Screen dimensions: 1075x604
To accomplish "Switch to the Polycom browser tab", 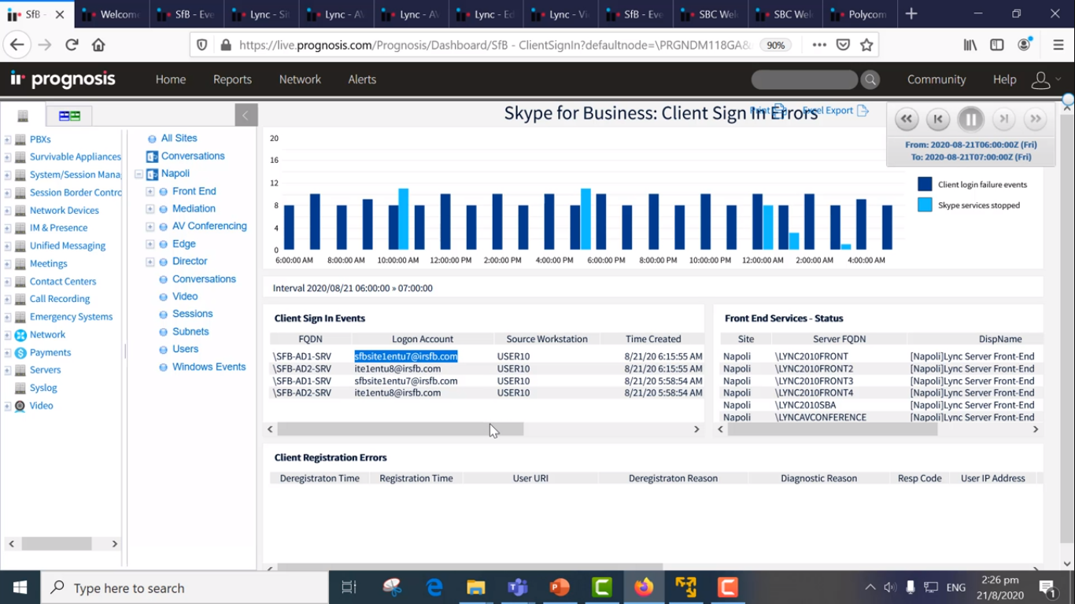I will coord(859,14).
